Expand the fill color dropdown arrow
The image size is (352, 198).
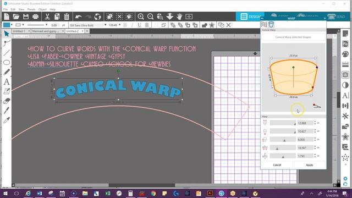tap(12, 25)
